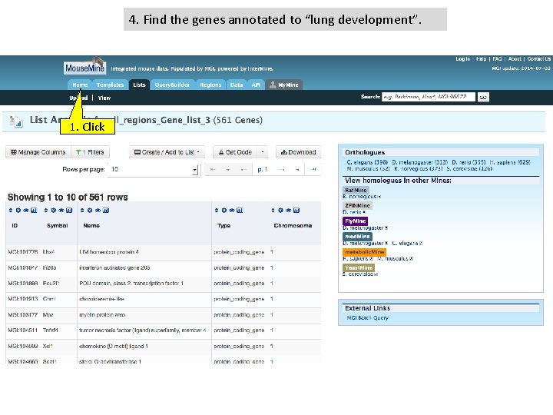The width and height of the screenshot is (553, 415).
Task: Follow the H. sapiens orthologues link
Action: 510,162
